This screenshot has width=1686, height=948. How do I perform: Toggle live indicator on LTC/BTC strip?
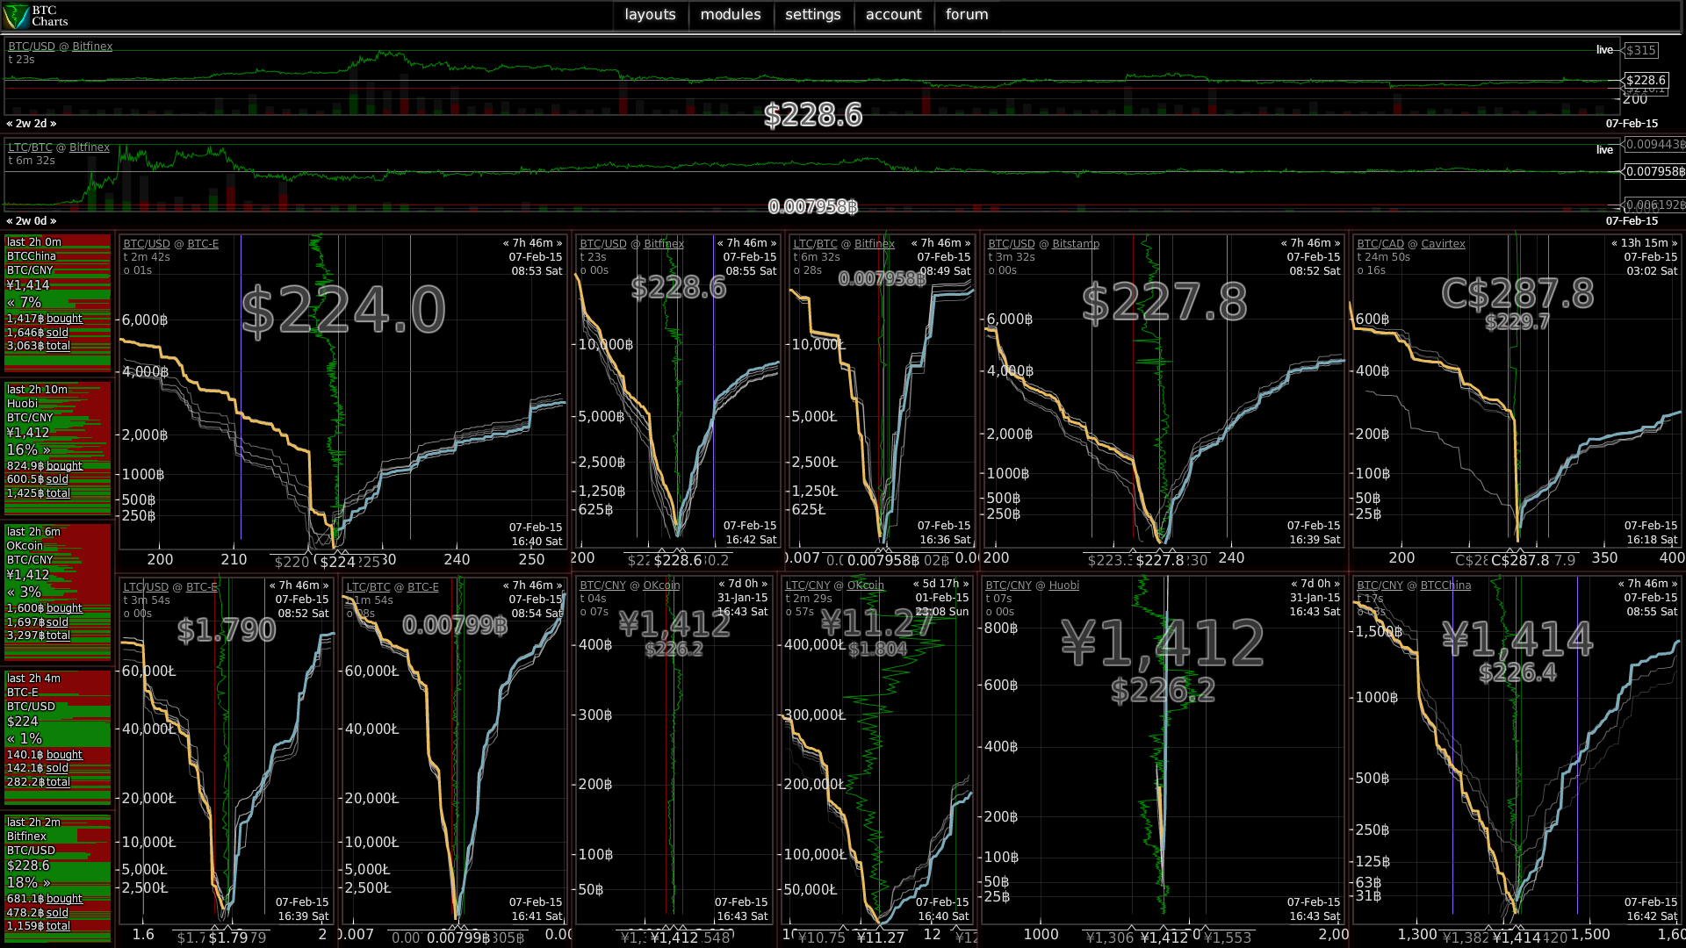click(1604, 150)
